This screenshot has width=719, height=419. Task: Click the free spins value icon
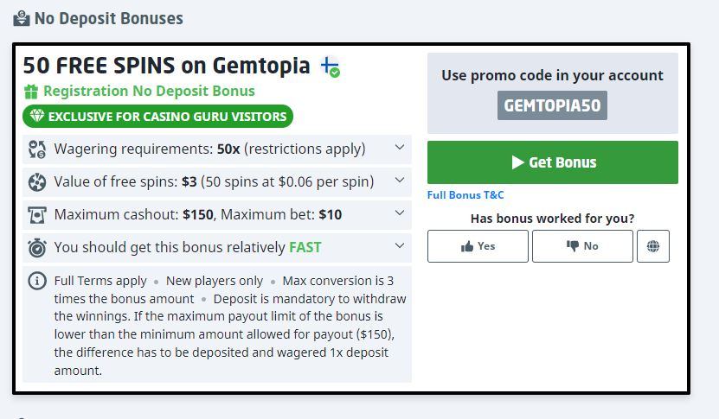tap(36, 181)
